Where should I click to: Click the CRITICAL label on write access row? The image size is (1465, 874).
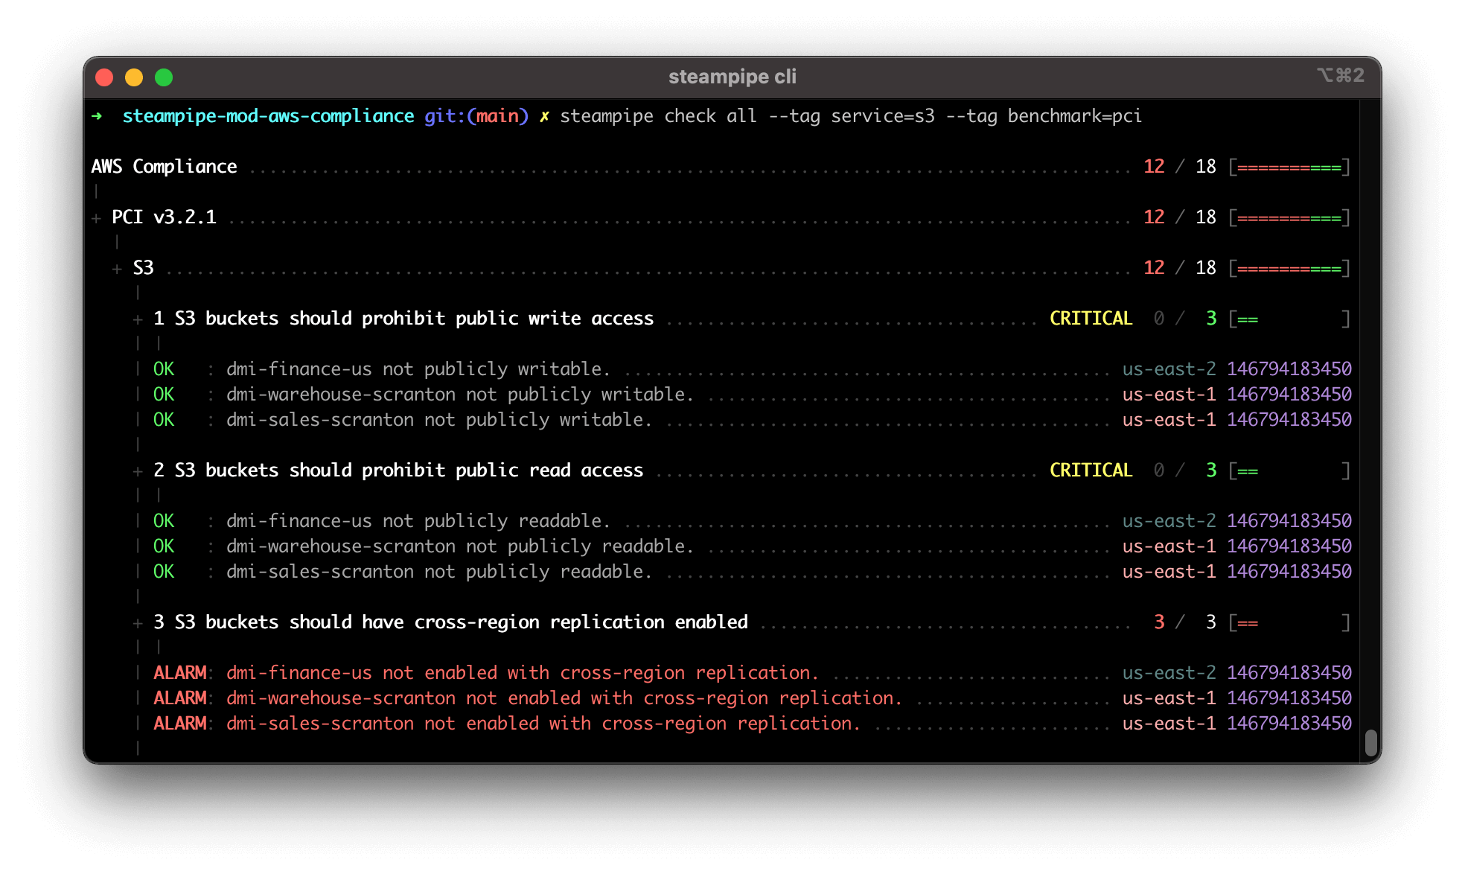pos(1091,319)
